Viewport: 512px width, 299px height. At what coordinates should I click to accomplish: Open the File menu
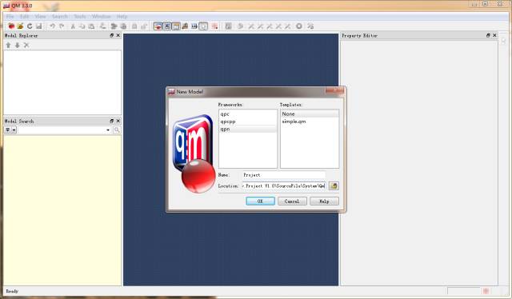point(10,16)
